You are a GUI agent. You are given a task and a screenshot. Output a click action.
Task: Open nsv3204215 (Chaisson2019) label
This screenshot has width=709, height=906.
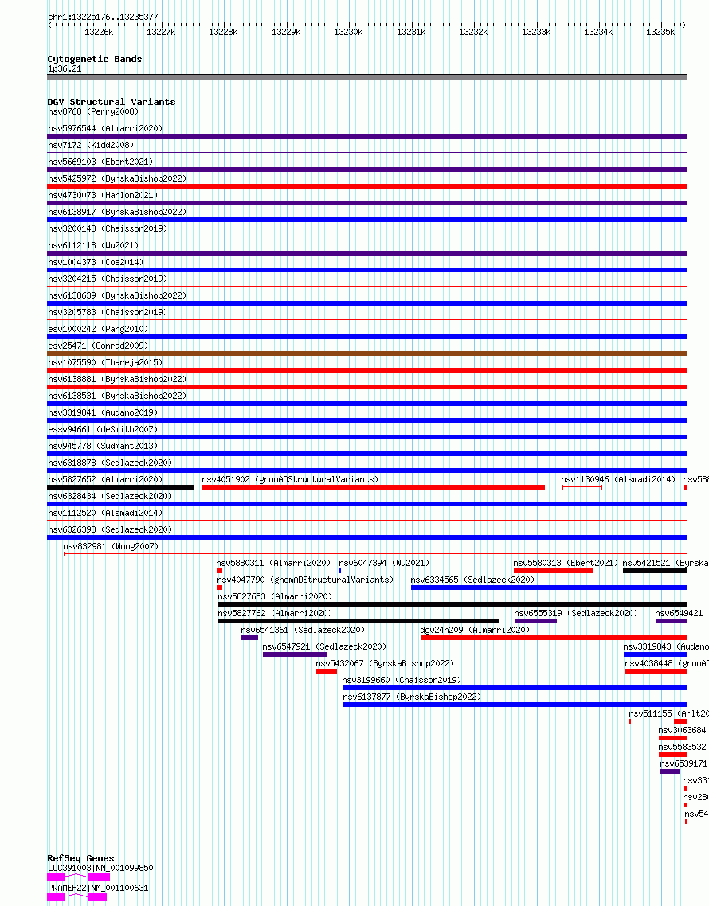point(108,279)
